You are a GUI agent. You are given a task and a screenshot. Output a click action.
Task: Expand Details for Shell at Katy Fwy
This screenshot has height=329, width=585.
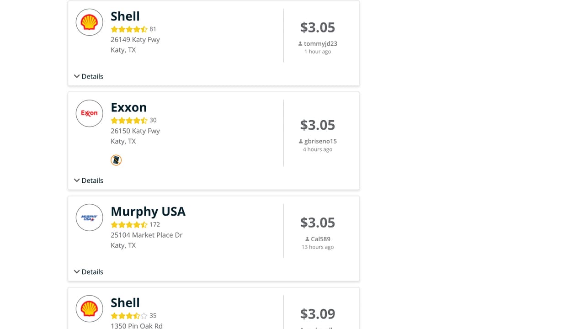(x=89, y=76)
